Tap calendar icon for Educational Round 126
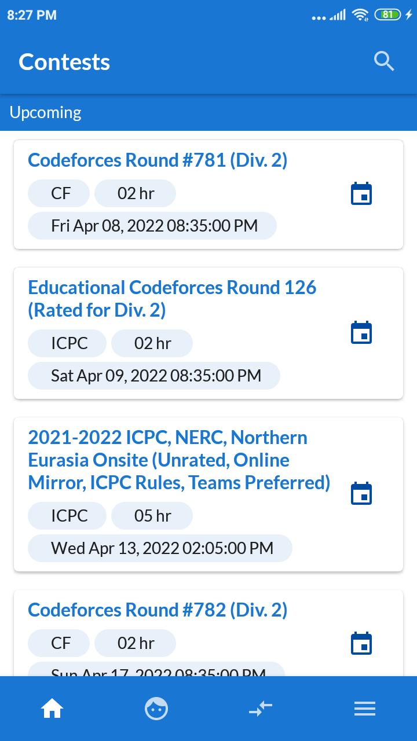The width and height of the screenshot is (417, 741). point(361,333)
